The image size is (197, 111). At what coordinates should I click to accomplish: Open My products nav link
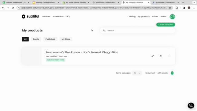click(x=144, y=17)
